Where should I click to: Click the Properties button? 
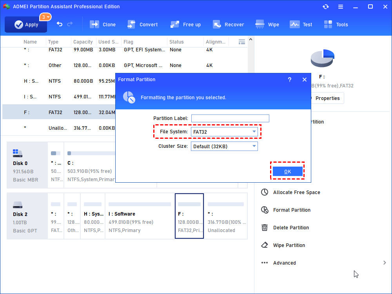click(x=327, y=98)
